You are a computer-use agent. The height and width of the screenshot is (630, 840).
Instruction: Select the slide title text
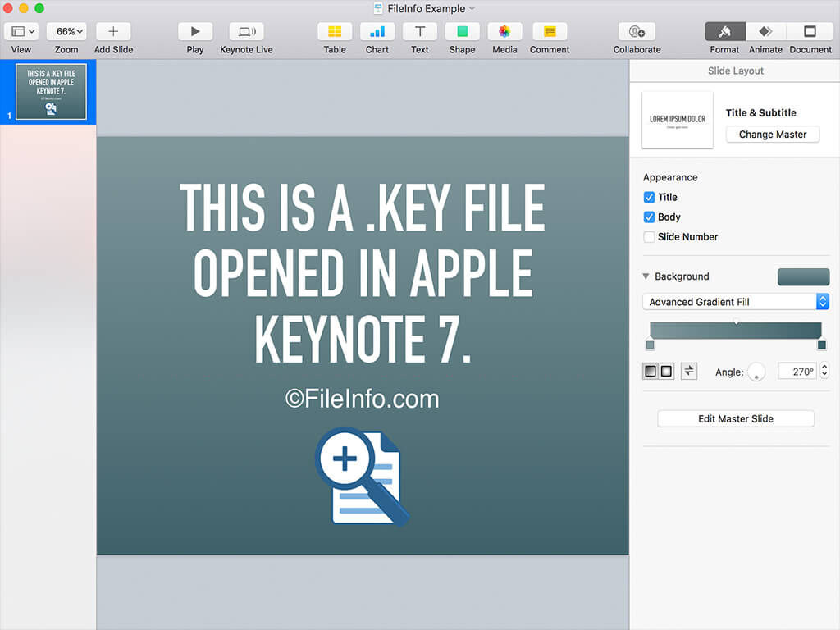362,273
